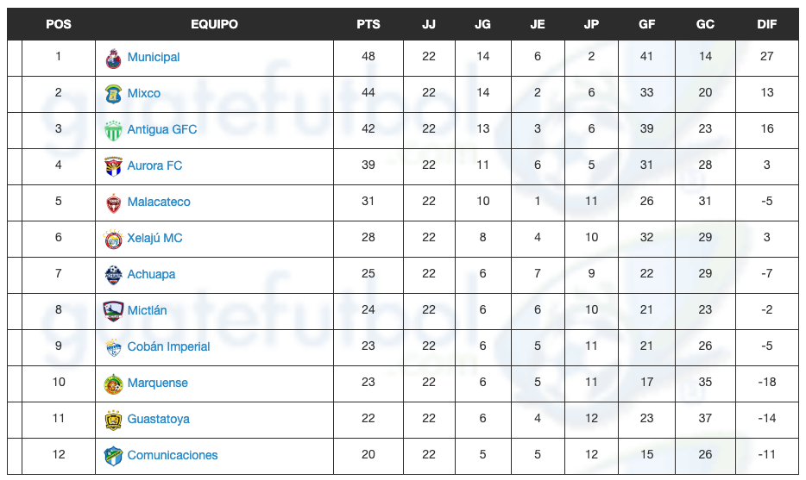Click the PTS column header
806x480 pixels.
click(368, 24)
